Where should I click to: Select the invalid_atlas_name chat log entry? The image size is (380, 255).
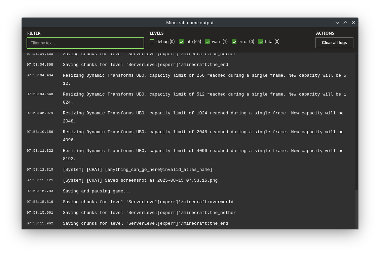click(137, 170)
